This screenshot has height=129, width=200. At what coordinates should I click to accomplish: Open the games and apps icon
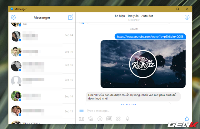pos(118,119)
